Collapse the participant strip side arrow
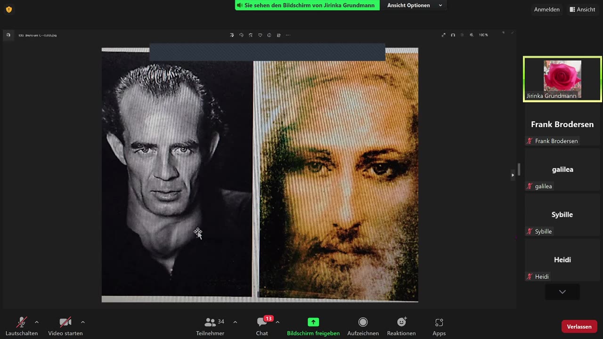The height and width of the screenshot is (339, 603). pos(513,175)
